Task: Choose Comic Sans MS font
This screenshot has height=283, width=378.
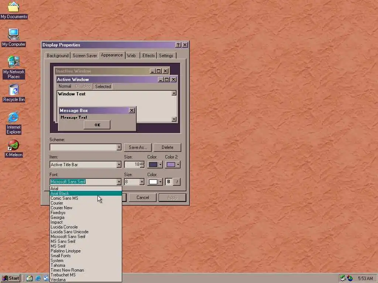Action: pos(86,198)
